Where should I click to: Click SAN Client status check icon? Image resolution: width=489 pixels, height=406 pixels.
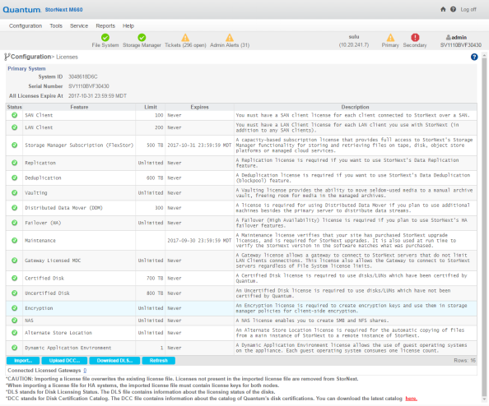[14, 115]
